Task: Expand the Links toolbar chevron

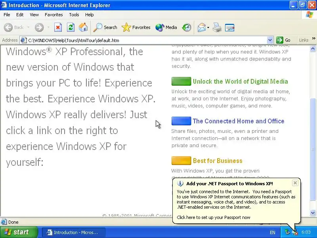Action: (x=313, y=38)
